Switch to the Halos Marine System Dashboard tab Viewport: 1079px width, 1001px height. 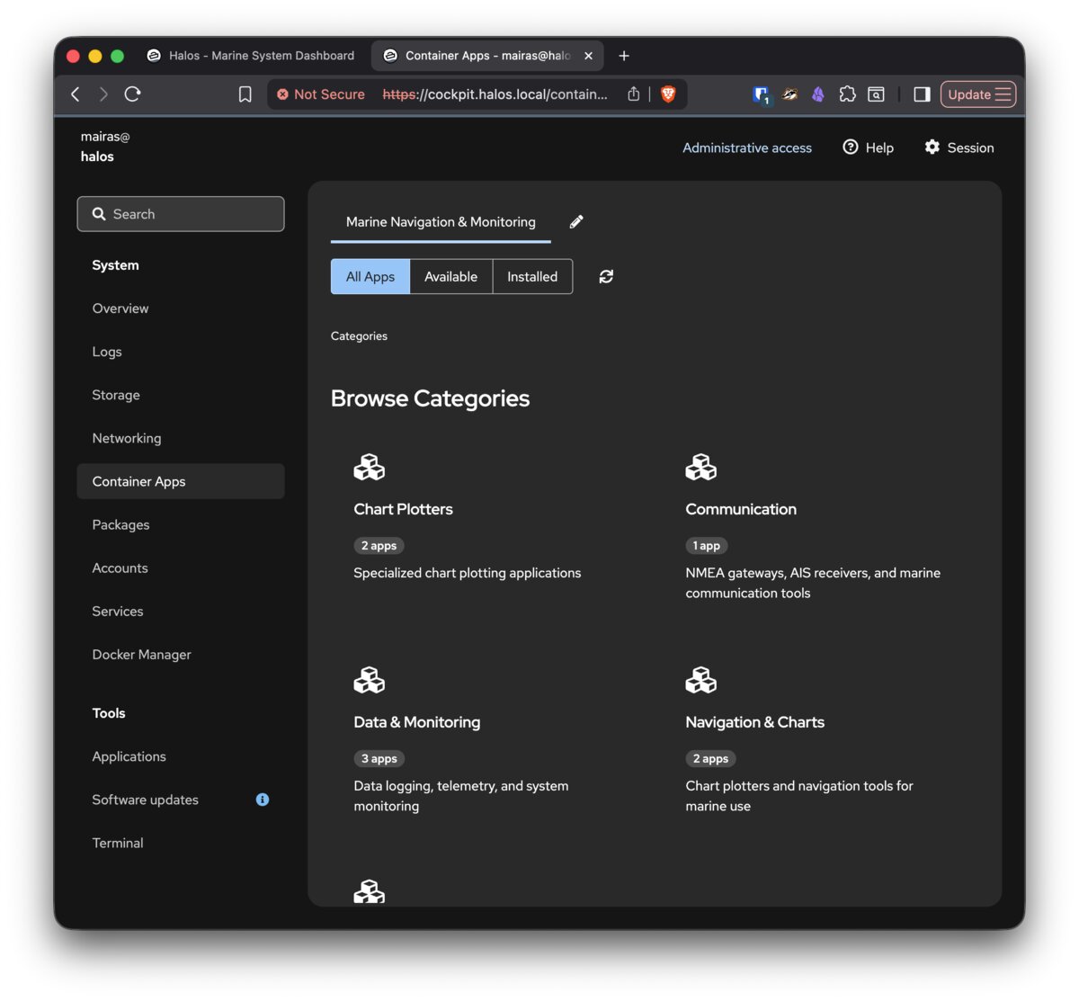click(252, 55)
